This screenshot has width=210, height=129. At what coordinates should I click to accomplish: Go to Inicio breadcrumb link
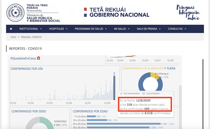point(13,37)
